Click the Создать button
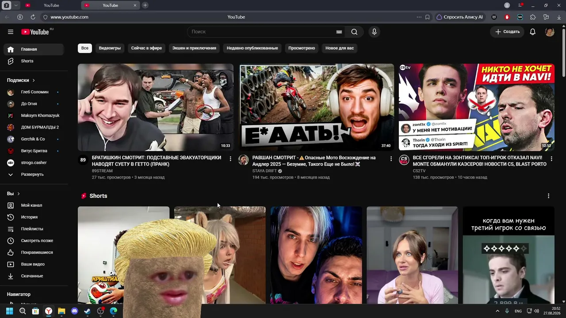566x318 pixels. pos(507,32)
